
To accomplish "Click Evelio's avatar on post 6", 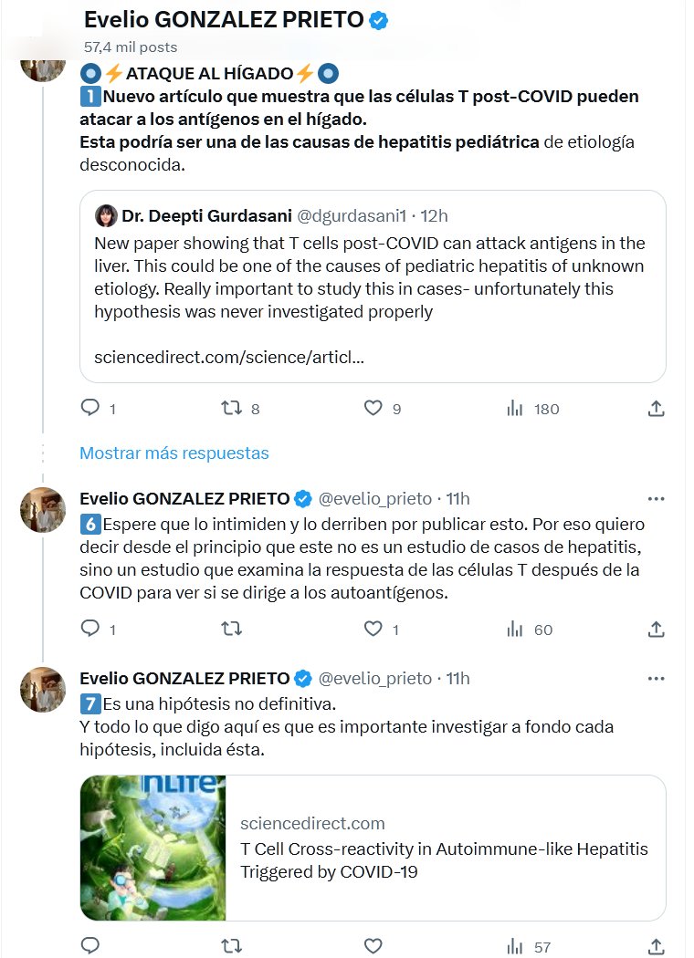I will point(43,510).
